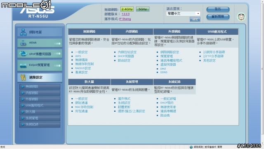Viewport: 264px width, 149px height.
Task: Click the 登出 logout button
Action: 218,9
